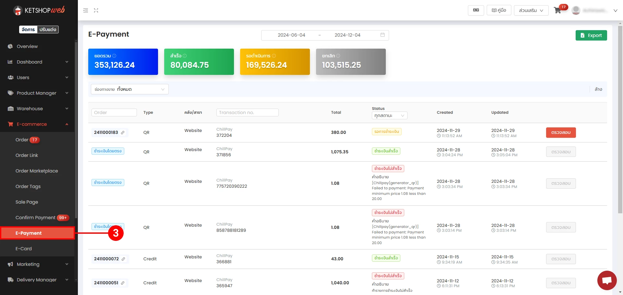This screenshot has width=623, height=295.
Task: Expand the Users menu chevron
Action: pyautogui.click(x=67, y=77)
